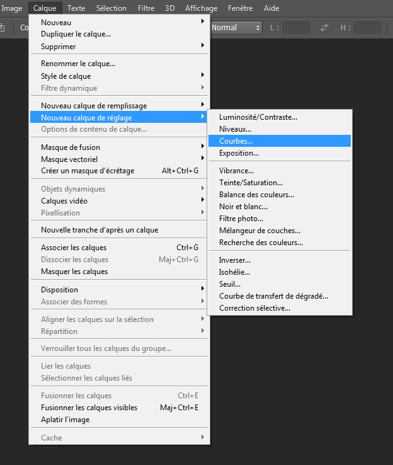The height and width of the screenshot is (465, 393).
Task: Select Noir et blanc... adjustment layer
Action: 243,207
